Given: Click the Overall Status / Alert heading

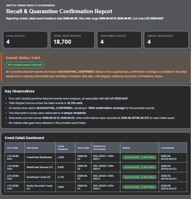Looking at the screenshot, I should click(23, 58).
